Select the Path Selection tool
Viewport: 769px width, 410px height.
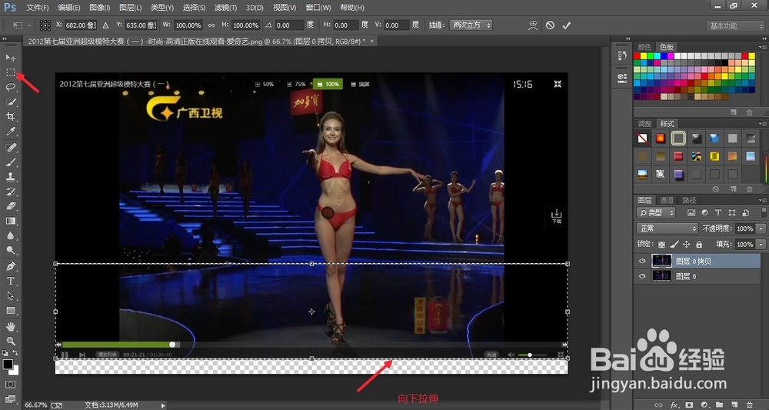click(x=10, y=295)
